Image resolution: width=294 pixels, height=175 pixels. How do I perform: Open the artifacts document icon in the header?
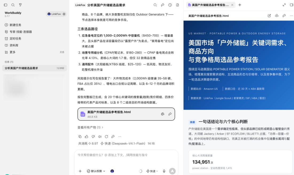point(177,5)
